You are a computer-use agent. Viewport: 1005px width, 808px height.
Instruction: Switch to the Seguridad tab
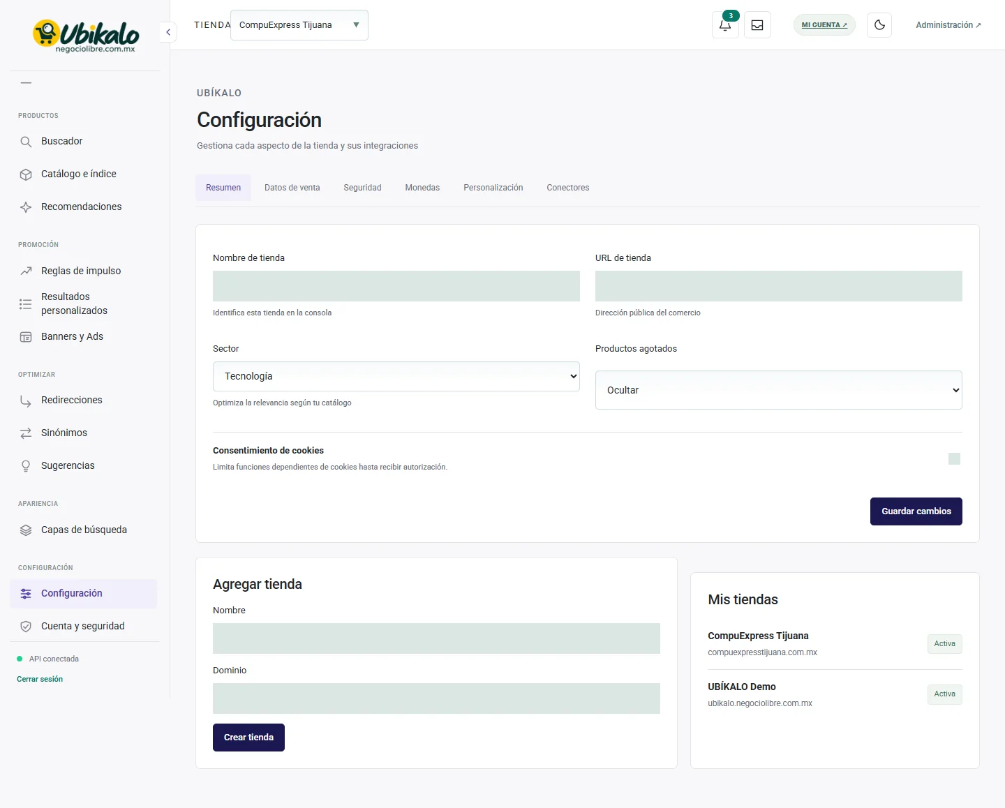pyautogui.click(x=362, y=188)
